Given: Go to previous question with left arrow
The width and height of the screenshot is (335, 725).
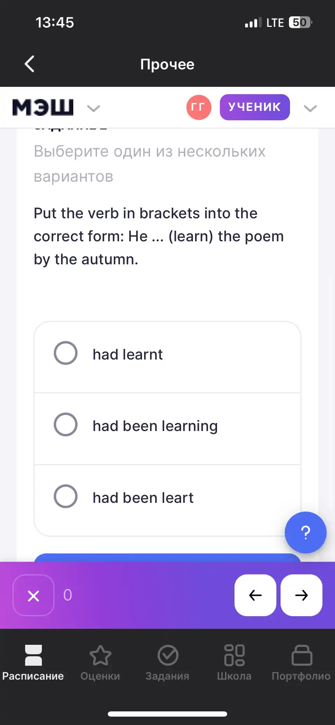Looking at the screenshot, I should coord(255,595).
